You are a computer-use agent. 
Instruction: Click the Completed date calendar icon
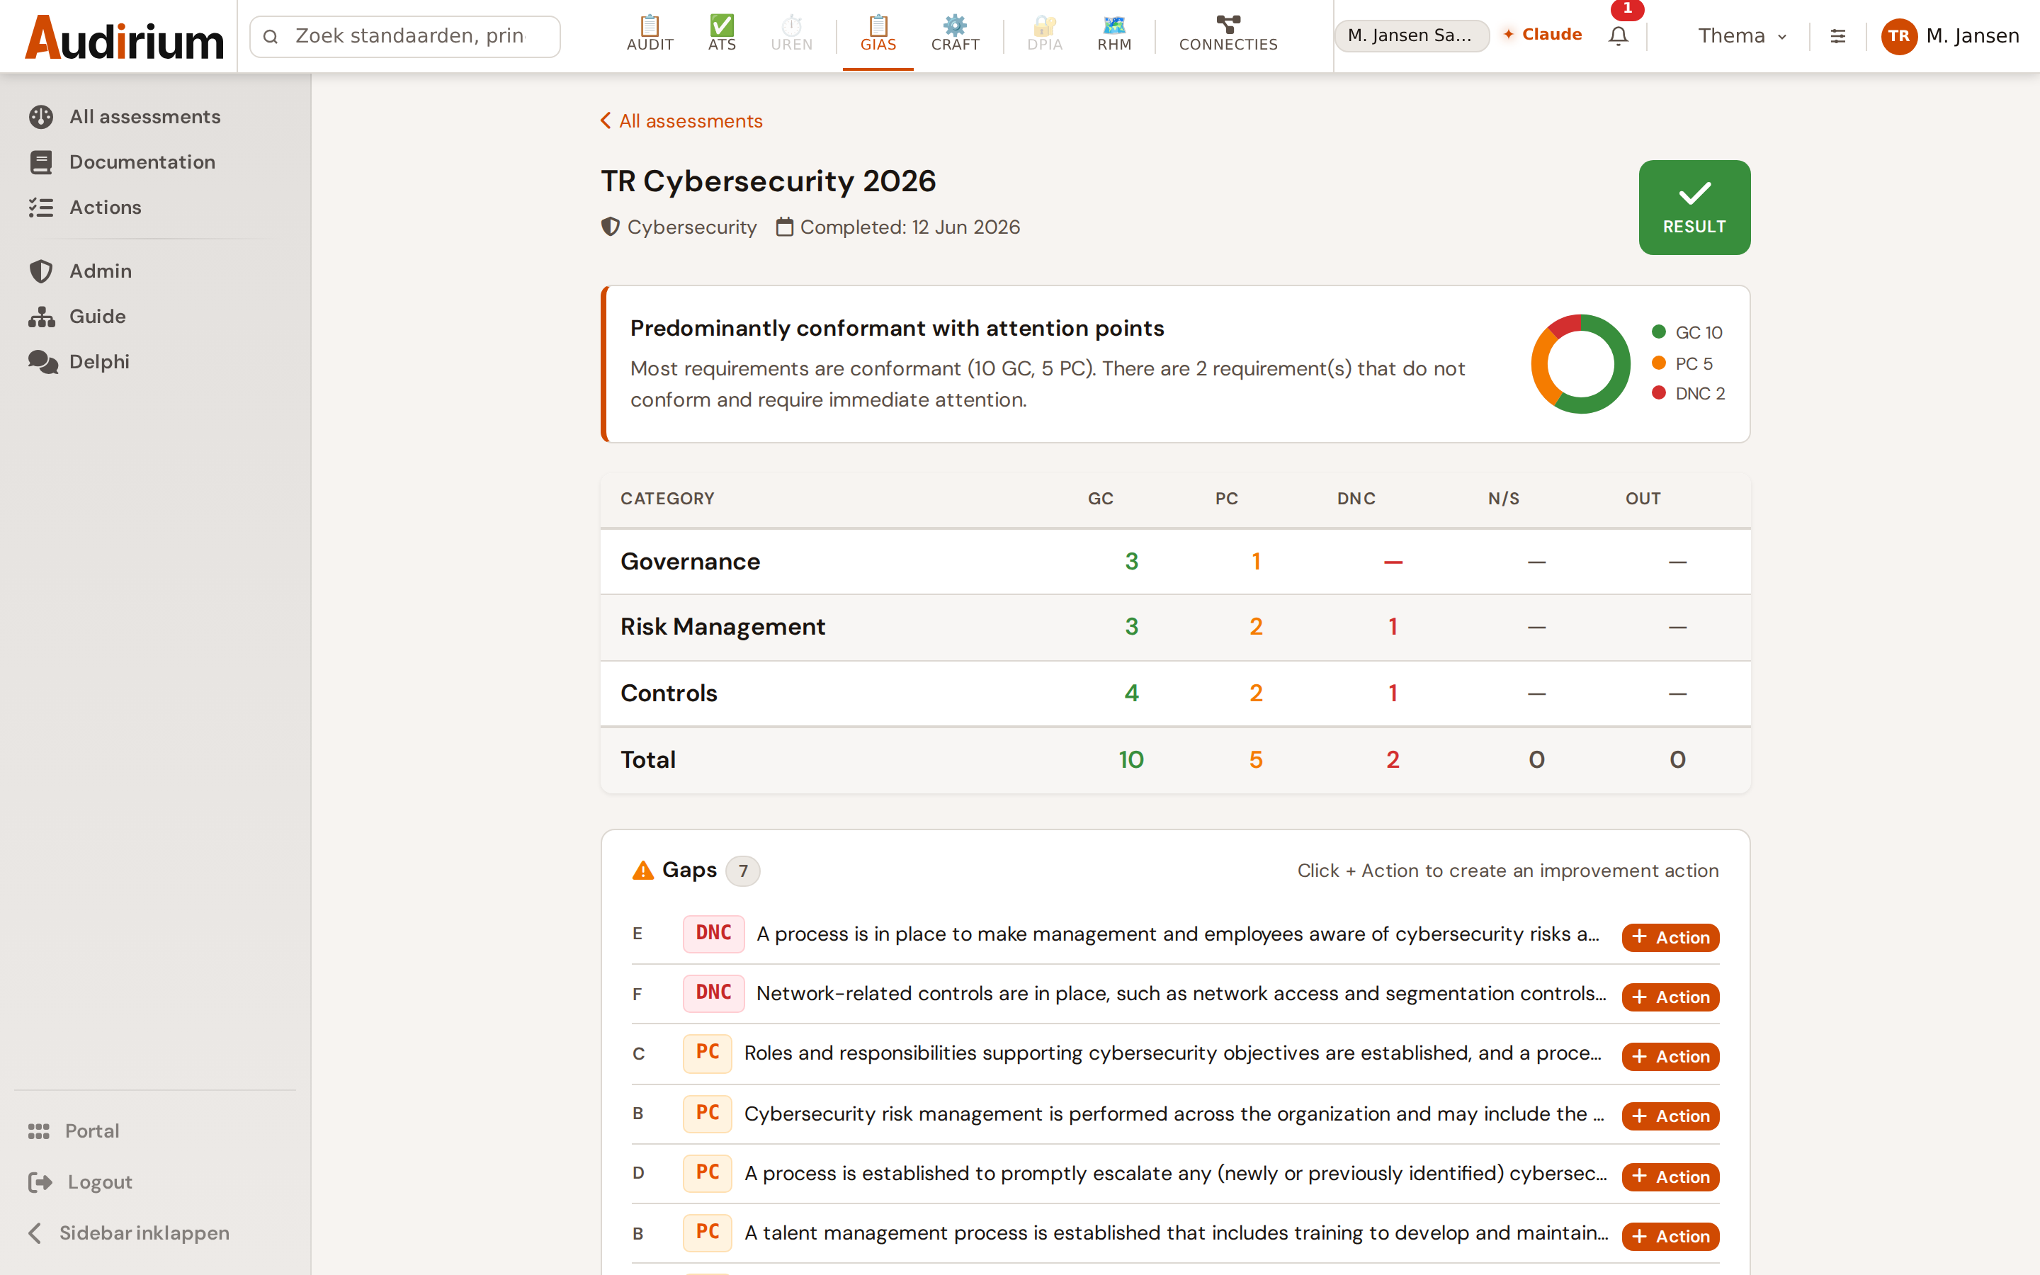(x=784, y=227)
